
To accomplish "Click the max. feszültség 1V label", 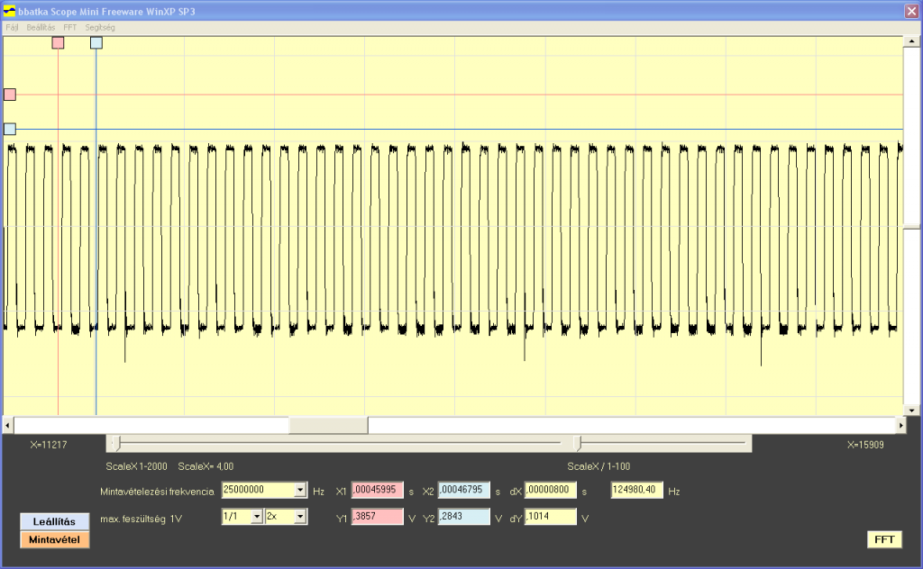I will (x=142, y=519).
